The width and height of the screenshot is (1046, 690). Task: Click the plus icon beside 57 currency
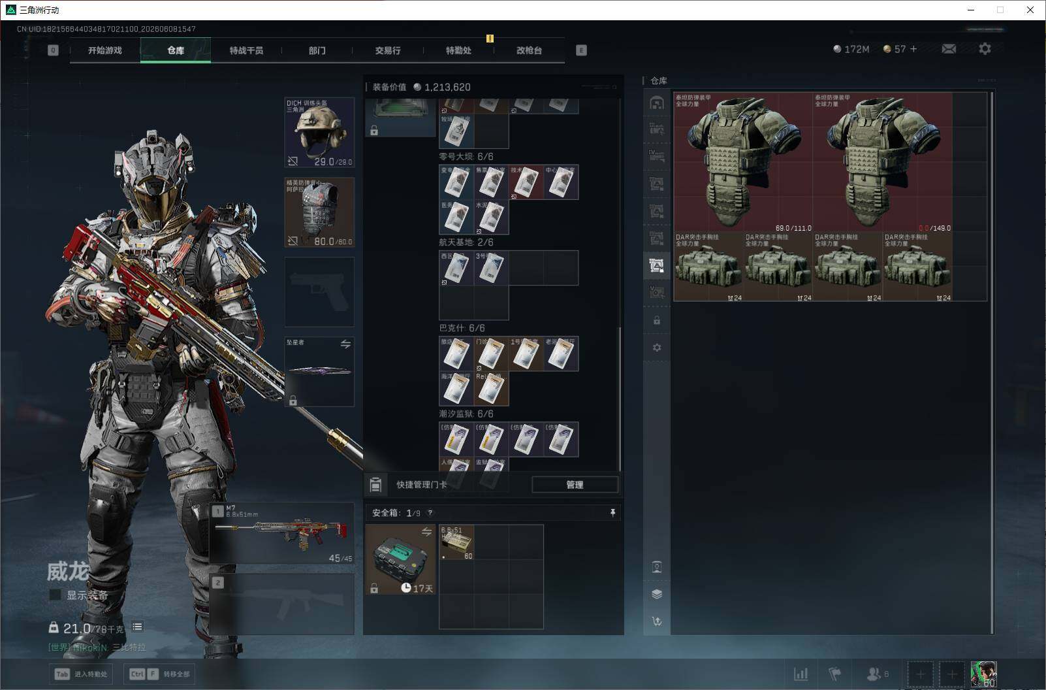pyautogui.click(x=913, y=49)
